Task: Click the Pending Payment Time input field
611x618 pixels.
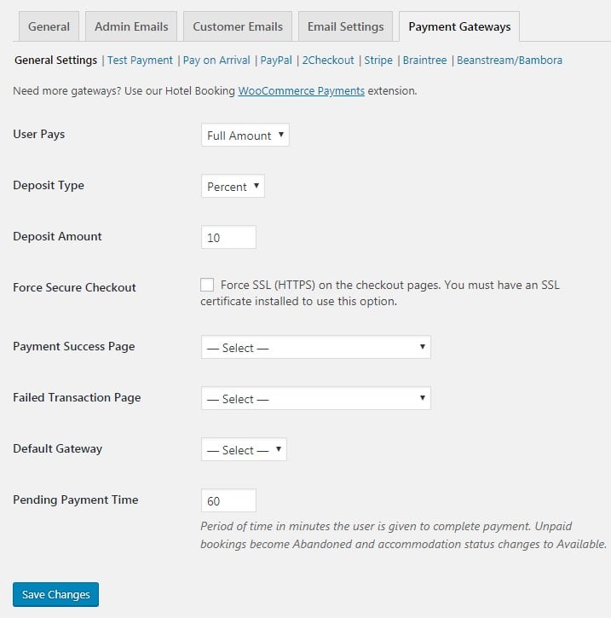Action: click(x=228, y=500)
